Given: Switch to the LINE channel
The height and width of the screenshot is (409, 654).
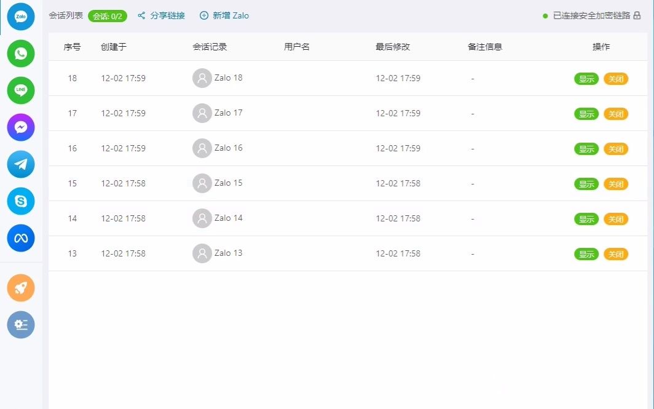Looking at the screenshot, I should (x=20, y=90).
